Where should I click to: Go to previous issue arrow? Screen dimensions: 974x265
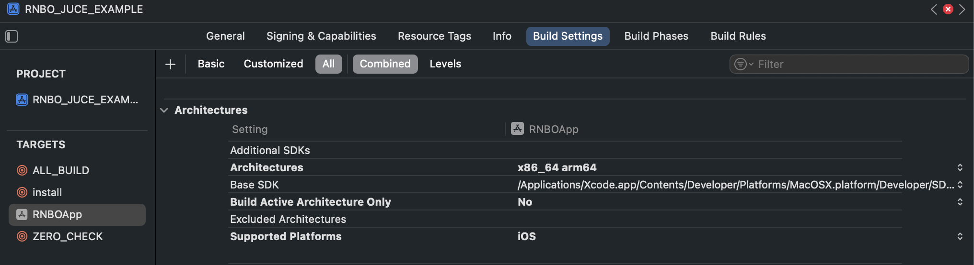pos(934,9)
